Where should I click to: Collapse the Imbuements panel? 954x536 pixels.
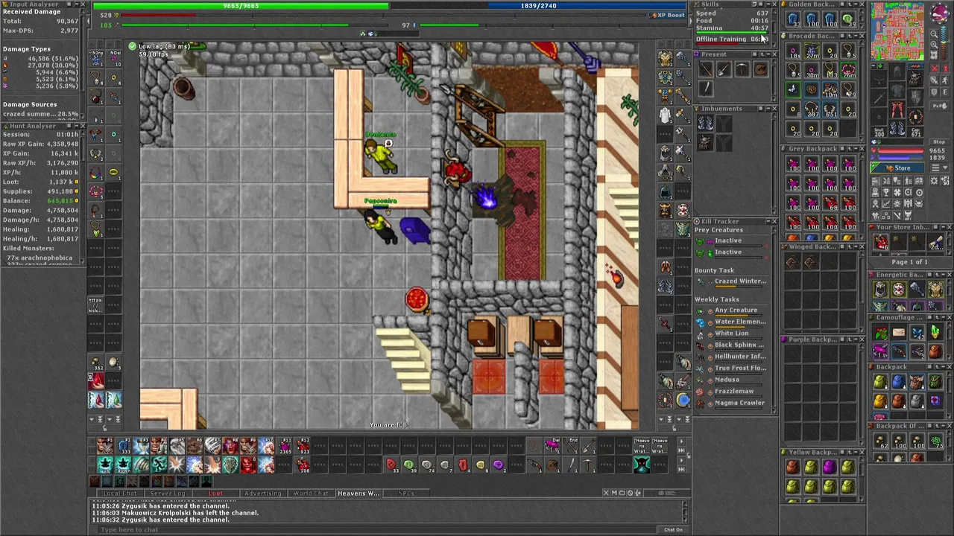(768, 109)
